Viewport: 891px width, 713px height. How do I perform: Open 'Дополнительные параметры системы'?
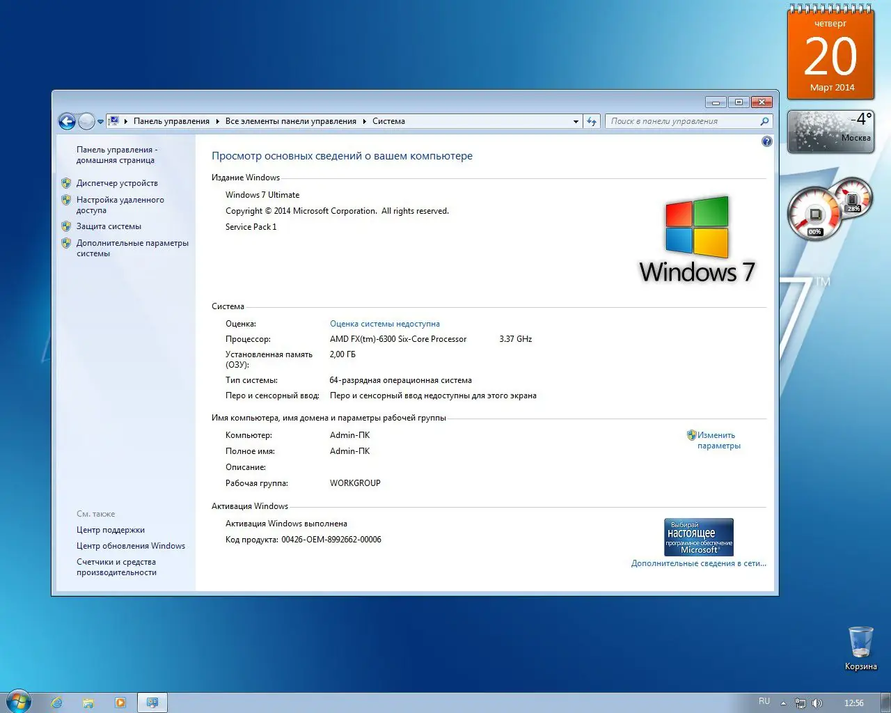[x=132, y=248]
